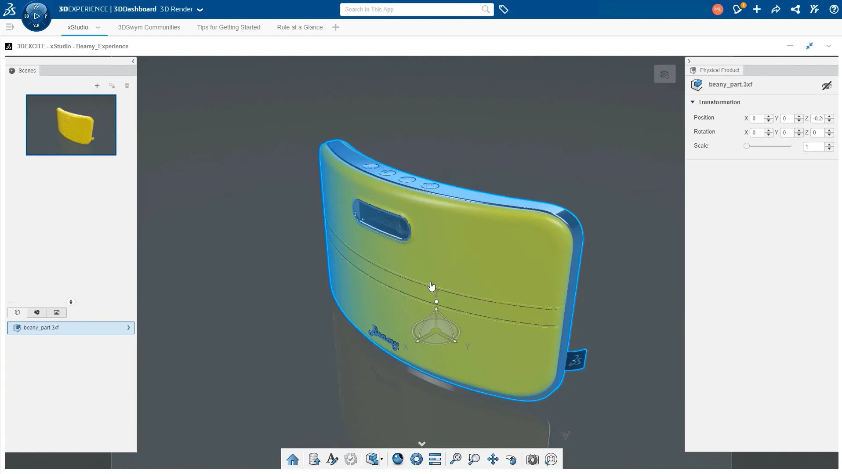This screenshot has height=474, width=842.
Task: Open the 3DSwym Communities tab
Action: [x=149, y=27]
